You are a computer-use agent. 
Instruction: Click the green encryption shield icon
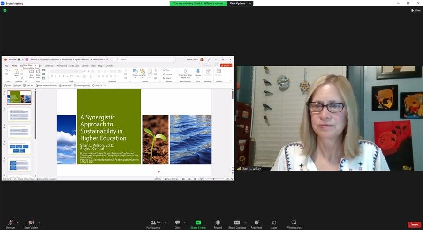(4, 10)
